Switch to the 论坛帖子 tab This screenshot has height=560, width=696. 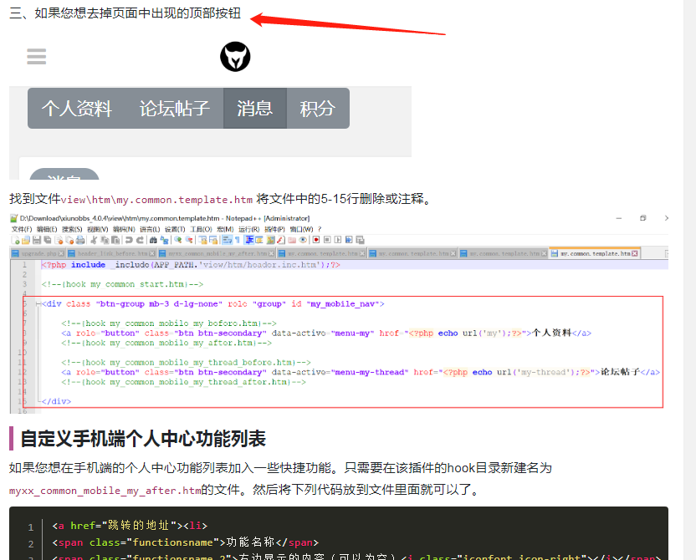click(x=175, y=109)
